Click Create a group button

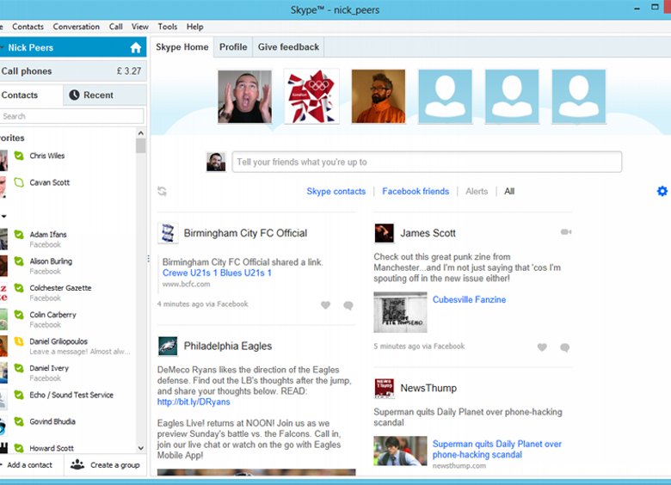pyautogui.click(x=104, y=465)
